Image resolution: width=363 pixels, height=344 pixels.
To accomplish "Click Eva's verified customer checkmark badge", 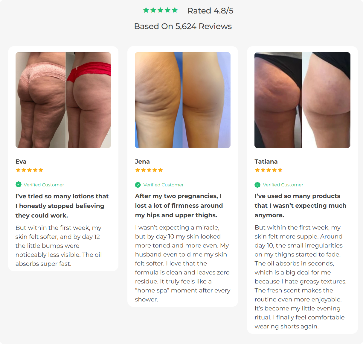I will [x=19, y=185].
